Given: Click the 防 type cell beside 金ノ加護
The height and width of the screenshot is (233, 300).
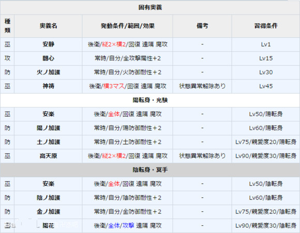Looking at the screenshot, I should 7,212.
